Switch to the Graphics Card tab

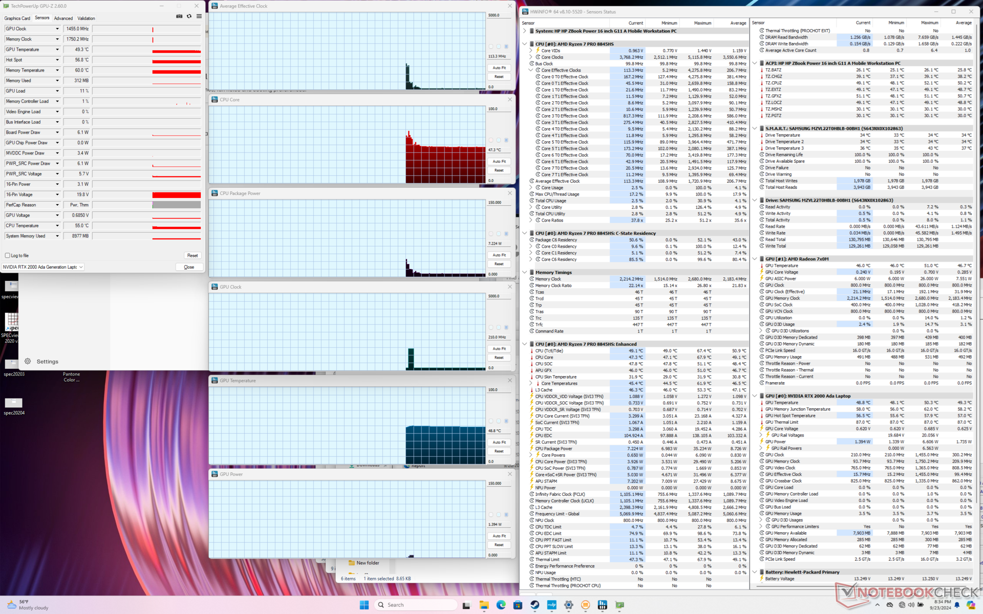pos(17,18)
